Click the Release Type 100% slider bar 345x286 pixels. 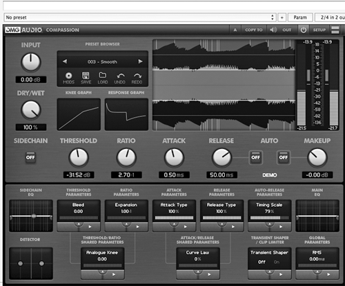point(221,218)
